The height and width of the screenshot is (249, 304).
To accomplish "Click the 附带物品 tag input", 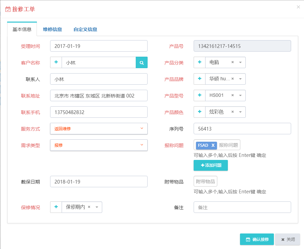I will tap(205, 182).
